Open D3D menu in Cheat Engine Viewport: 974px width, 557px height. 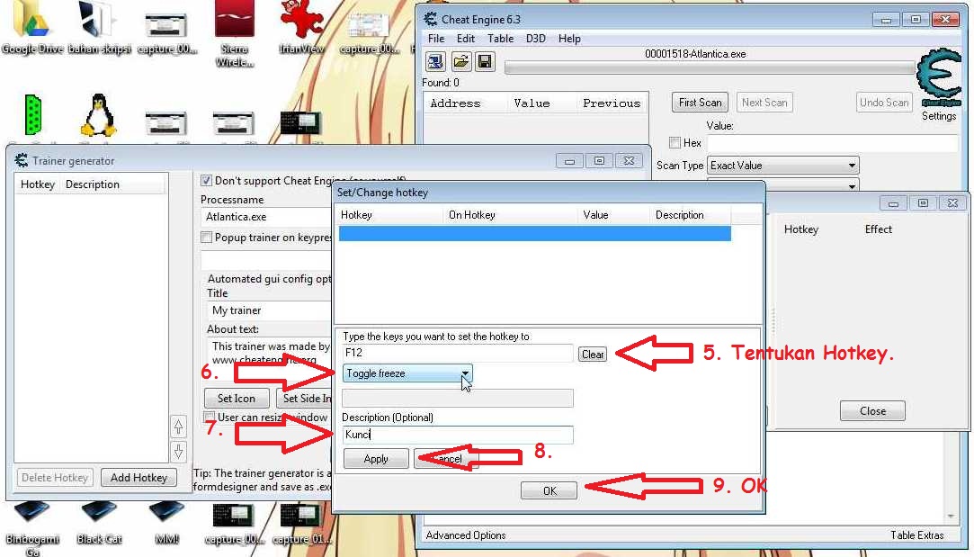click(535, 39)
